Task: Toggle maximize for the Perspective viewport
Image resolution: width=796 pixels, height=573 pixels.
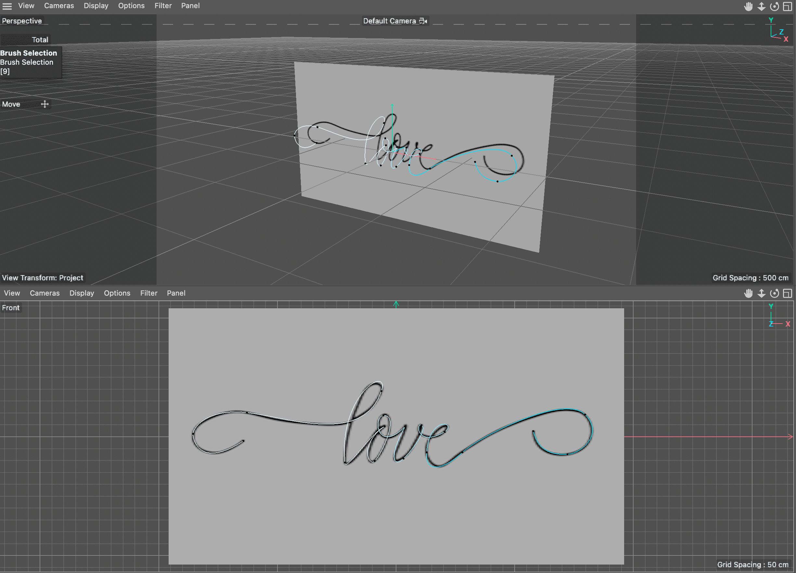Action: pyautogui.click(x=787, y=6)
